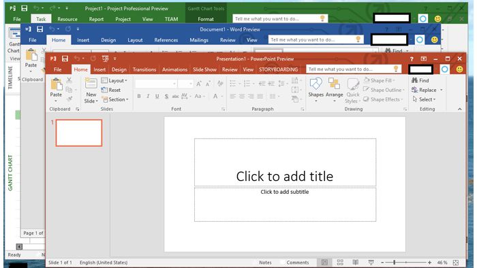Toggle Bold formatting in PowerPoint Font group
This screenshot has width=477, height=268.
(x=139, y=96)
